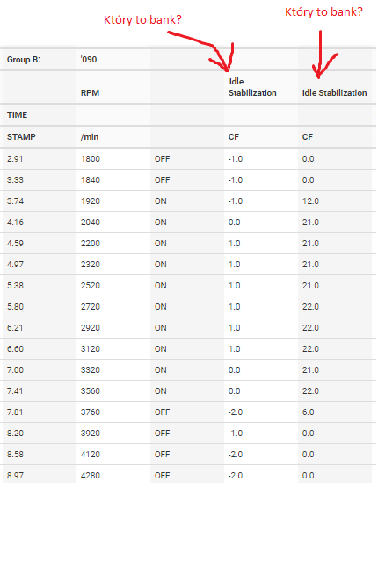Screen dimensions: 378x562
Task: Click the ON status at 3.74
Action: pos(161,201)
